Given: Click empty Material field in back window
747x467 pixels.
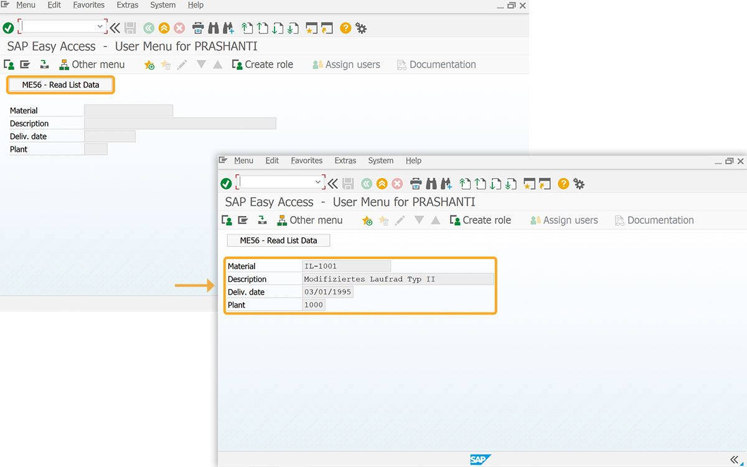Looking at the screenshot, I should [128, 111].
